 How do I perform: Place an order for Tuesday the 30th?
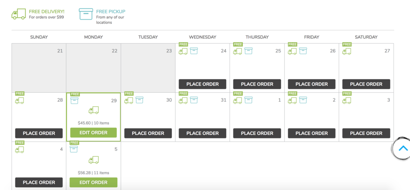[x=148, y=133]
